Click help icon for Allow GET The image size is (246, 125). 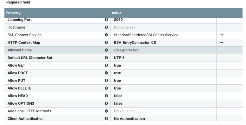point(106,65)
